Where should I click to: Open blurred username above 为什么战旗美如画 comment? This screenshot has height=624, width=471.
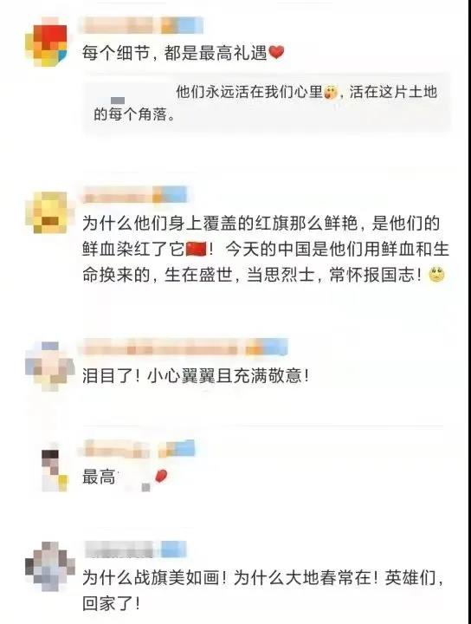[x=135, y=549]
